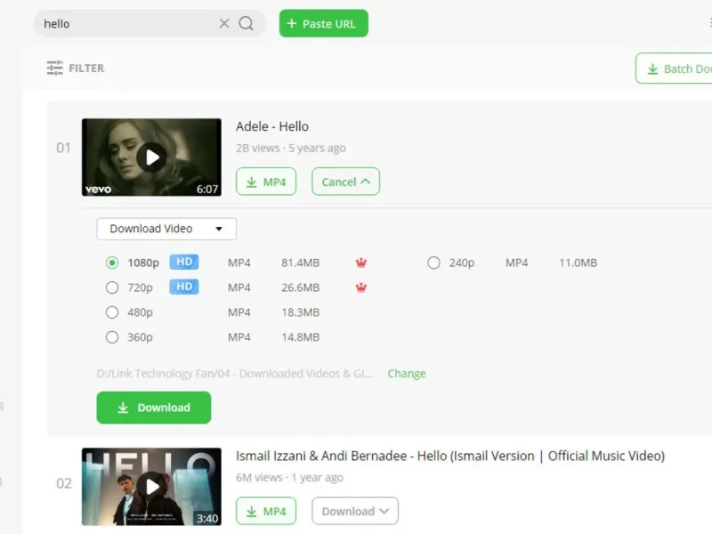
Task: Choose the 360p quality option
Action: tap(112, 337)
